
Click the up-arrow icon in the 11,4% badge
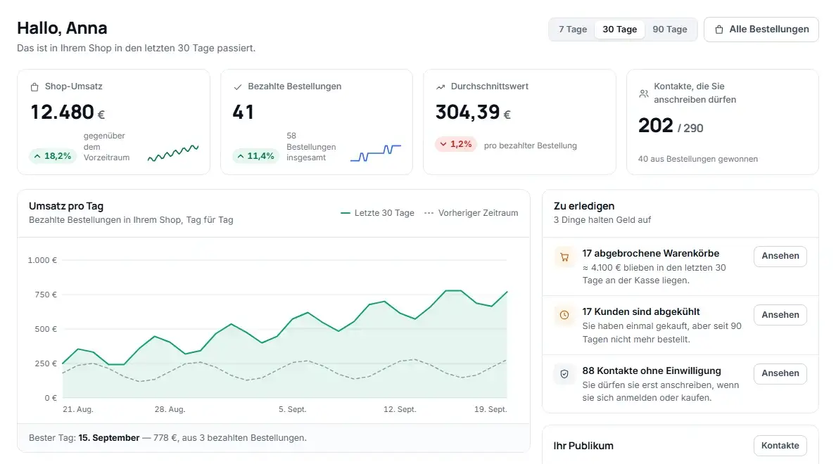pyautogui.click(x=241, y=156)
